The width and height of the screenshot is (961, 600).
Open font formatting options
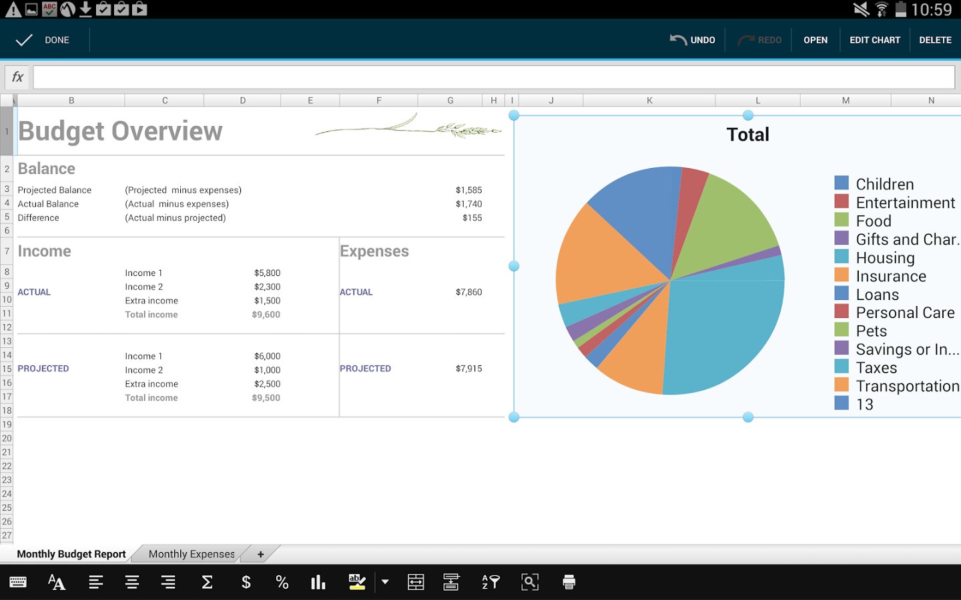click(57, 582)
